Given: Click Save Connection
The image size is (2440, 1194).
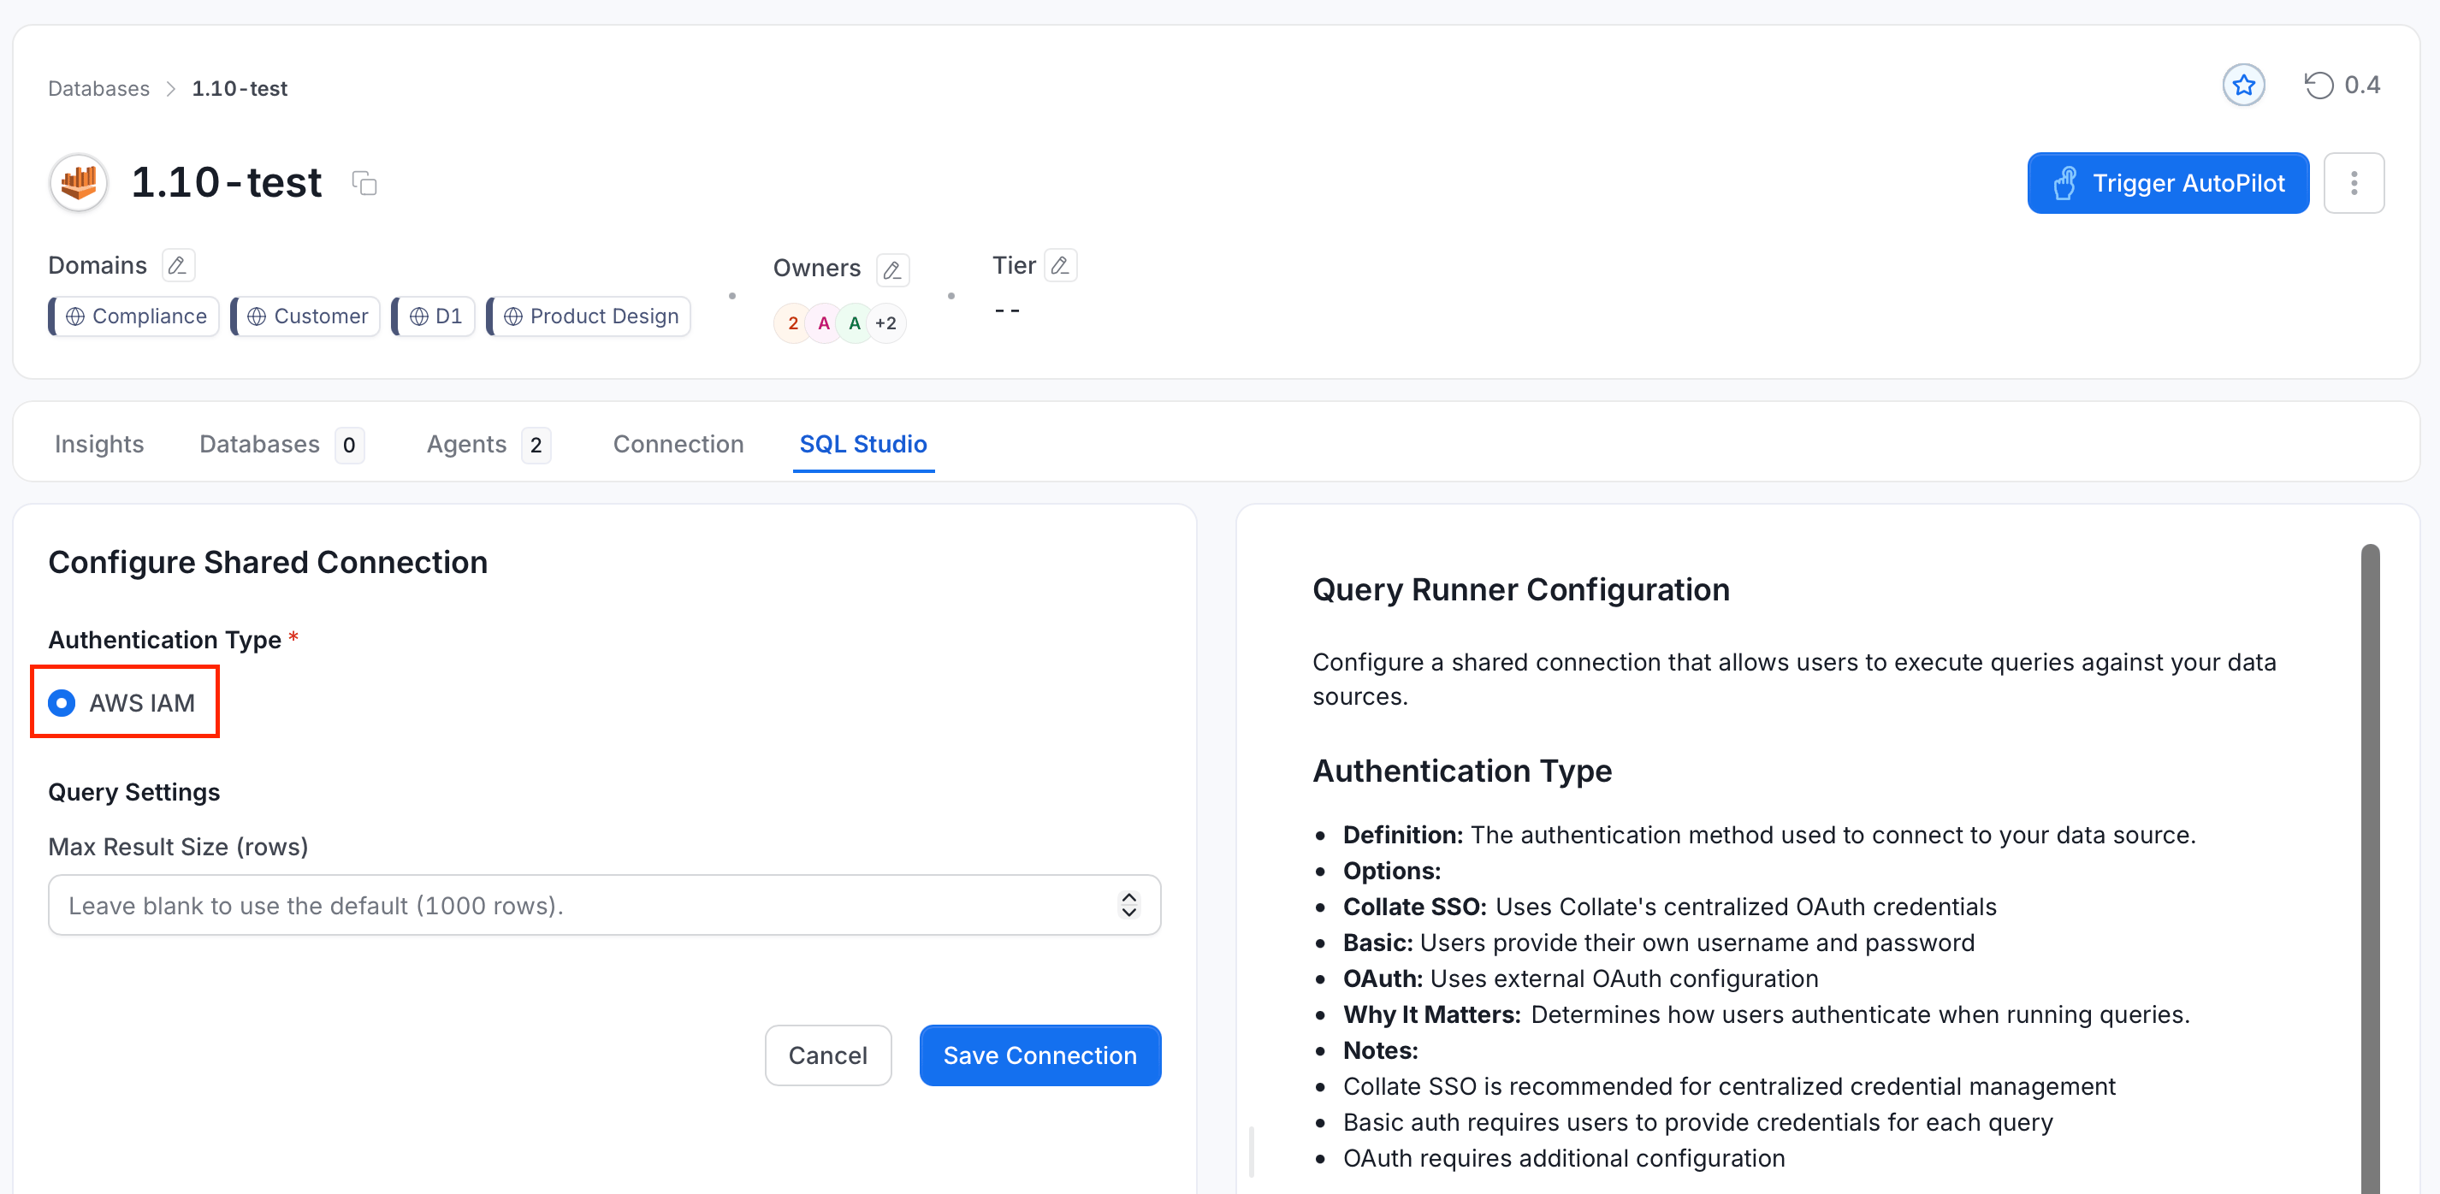Looking at the screenshot, I should (1040, 1055).
